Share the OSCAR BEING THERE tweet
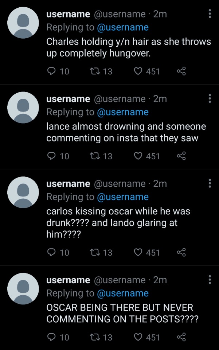 pyautogui.click(x=181, y=338)
